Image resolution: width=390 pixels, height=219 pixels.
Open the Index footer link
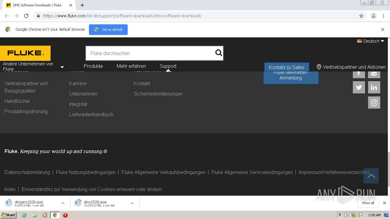10,189
